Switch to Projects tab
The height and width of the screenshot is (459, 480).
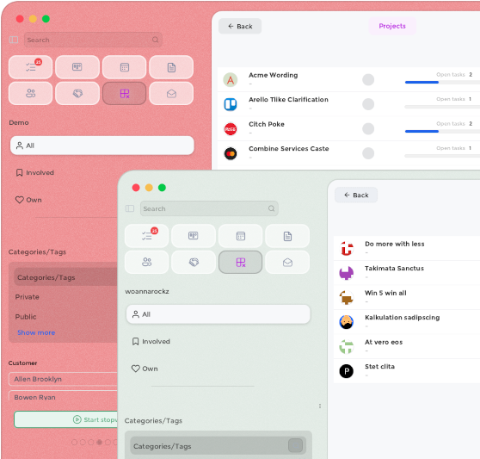click(392, 26)
